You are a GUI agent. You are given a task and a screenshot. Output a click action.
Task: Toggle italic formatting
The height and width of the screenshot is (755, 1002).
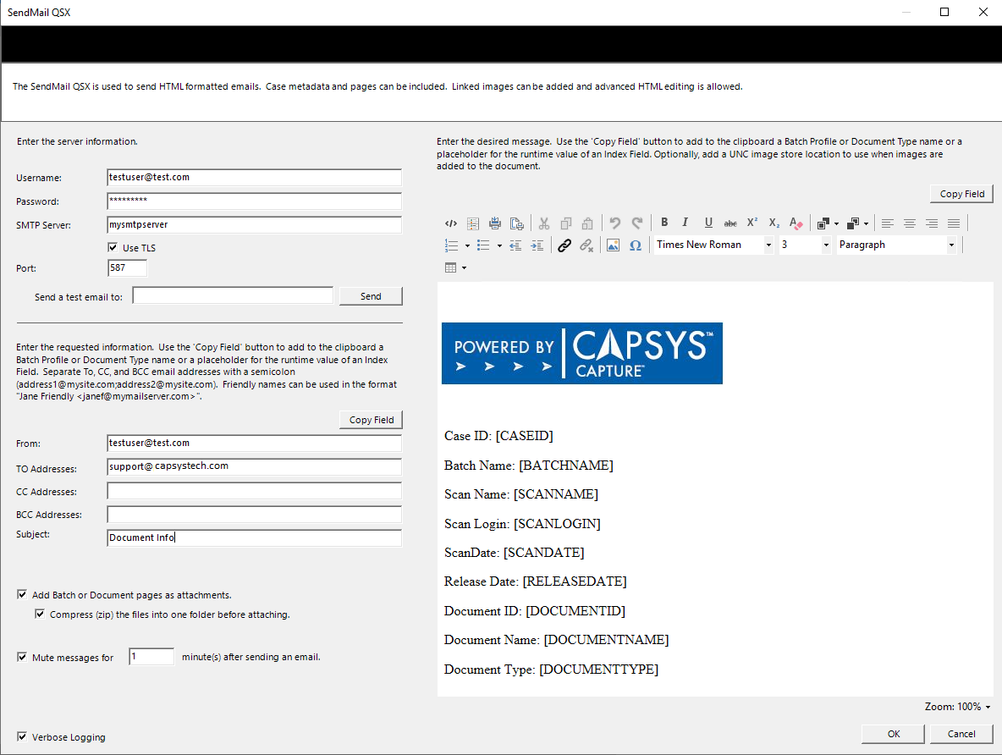pos(685,223)
